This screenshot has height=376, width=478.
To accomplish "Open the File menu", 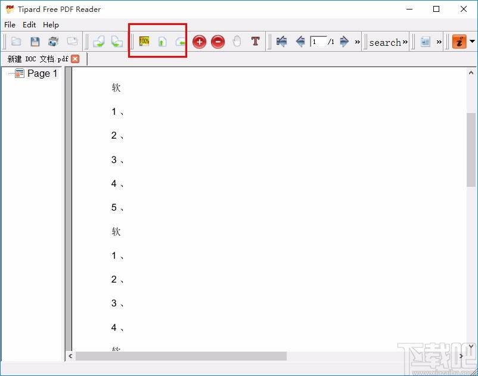I will 10,24.
